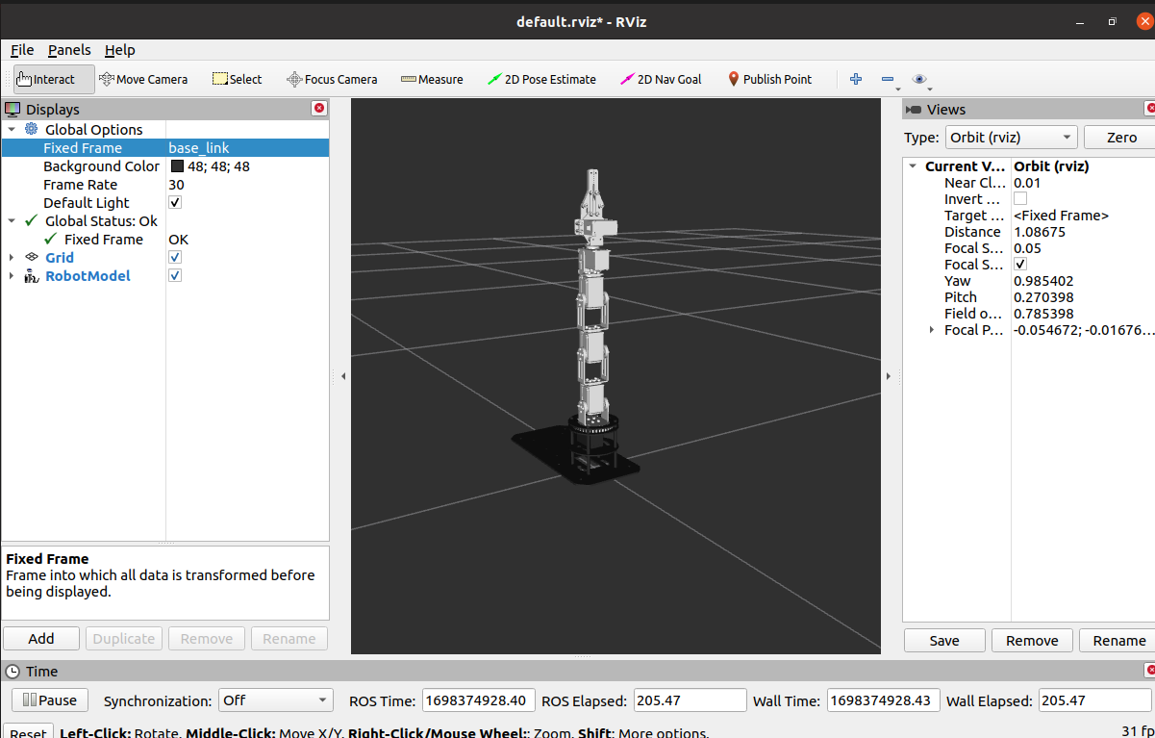Click the Save view button
Image resolution: width=1155 pixels, height=738 pixels.
tap(944, 640)
